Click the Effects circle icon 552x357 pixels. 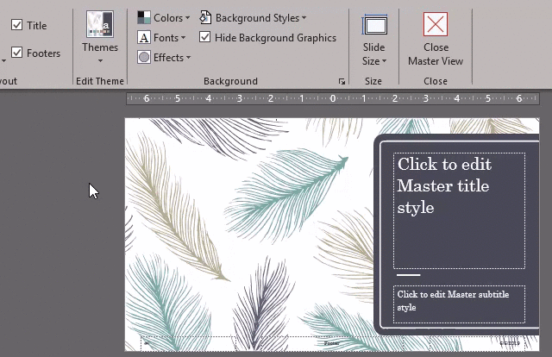coord(144,58)
